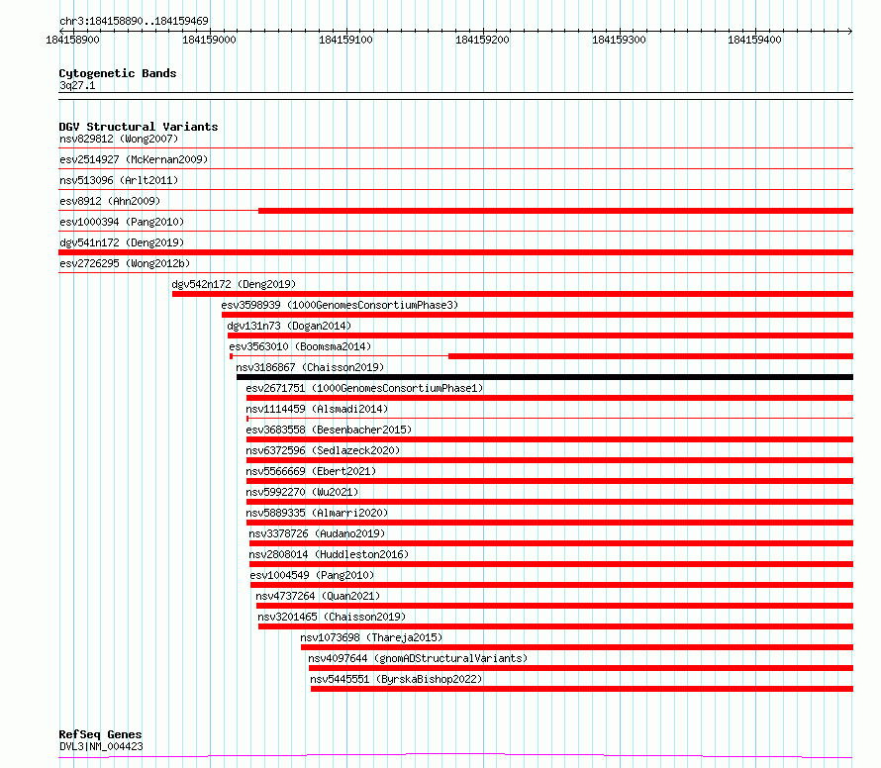Image resolution: width=881 pixels, height=768 pixels.
Task: Open the RefSeq Genes track heading
Action: coord(101,734)
